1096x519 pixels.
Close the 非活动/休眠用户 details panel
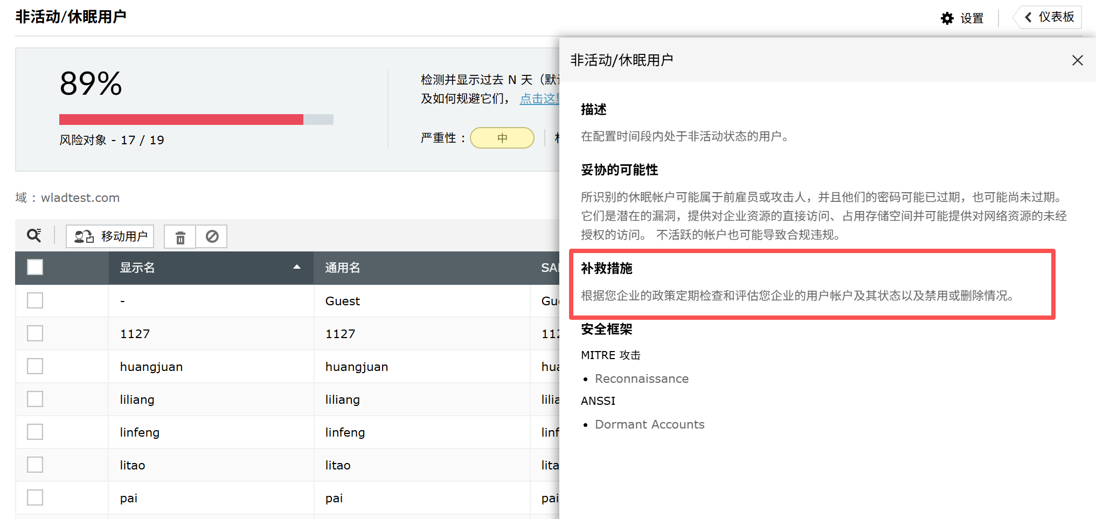[1077, 60]
